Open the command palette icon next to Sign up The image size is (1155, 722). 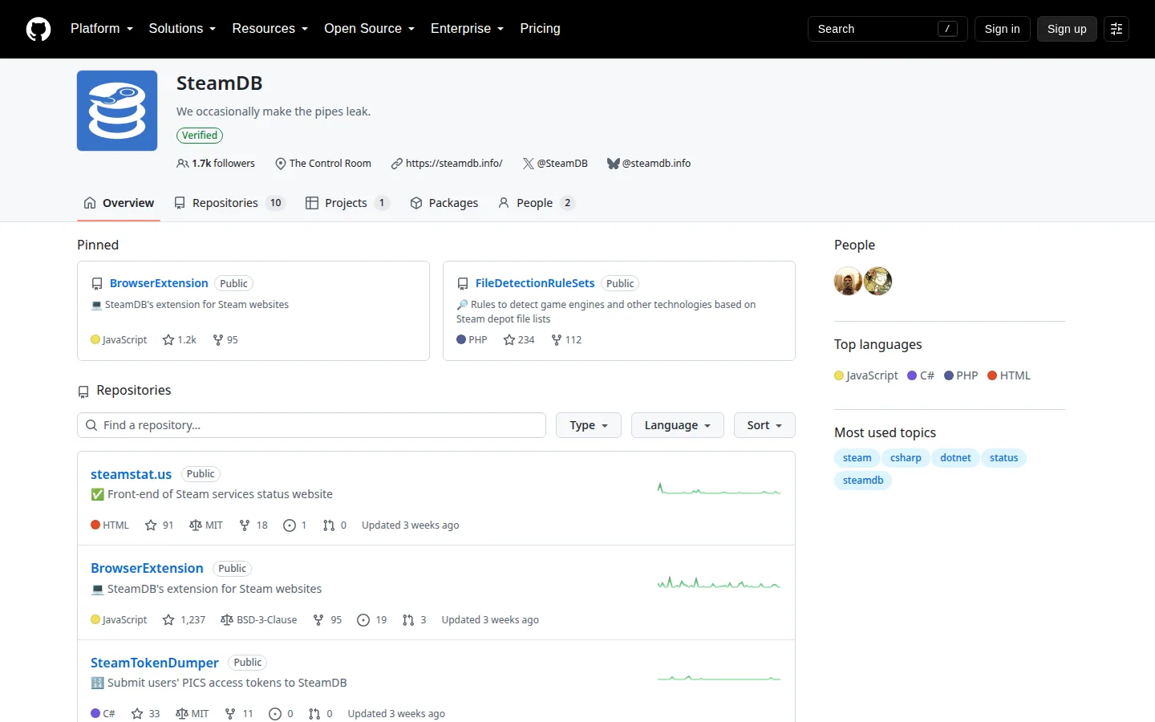(1116, 29)
